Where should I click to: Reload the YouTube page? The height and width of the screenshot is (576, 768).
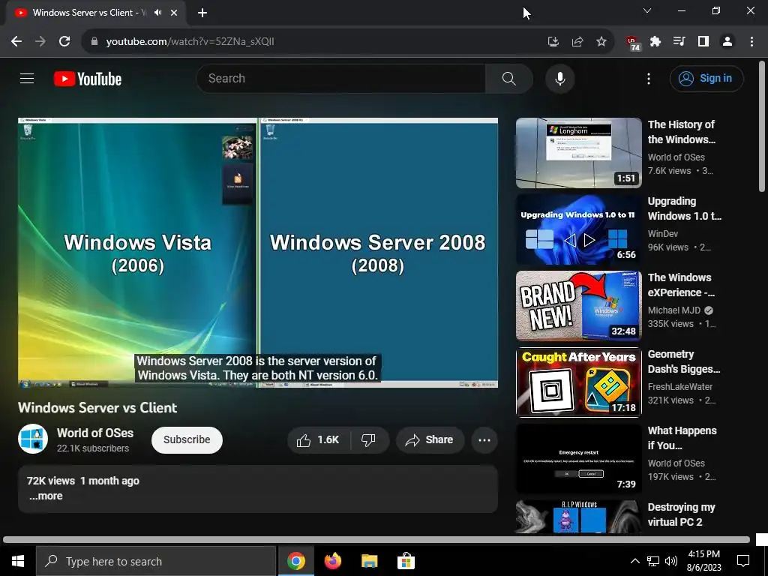click(x=64, y=42)
